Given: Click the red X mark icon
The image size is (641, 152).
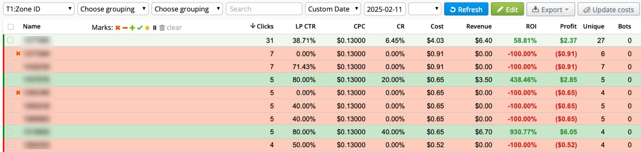Looking at the screenshot, I should pos(118,28).
